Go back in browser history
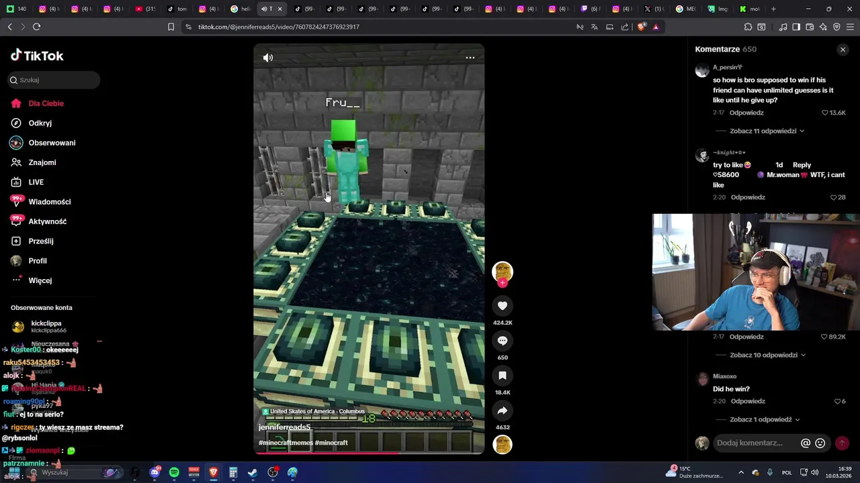Screen dimensions: 860x483 10,27
